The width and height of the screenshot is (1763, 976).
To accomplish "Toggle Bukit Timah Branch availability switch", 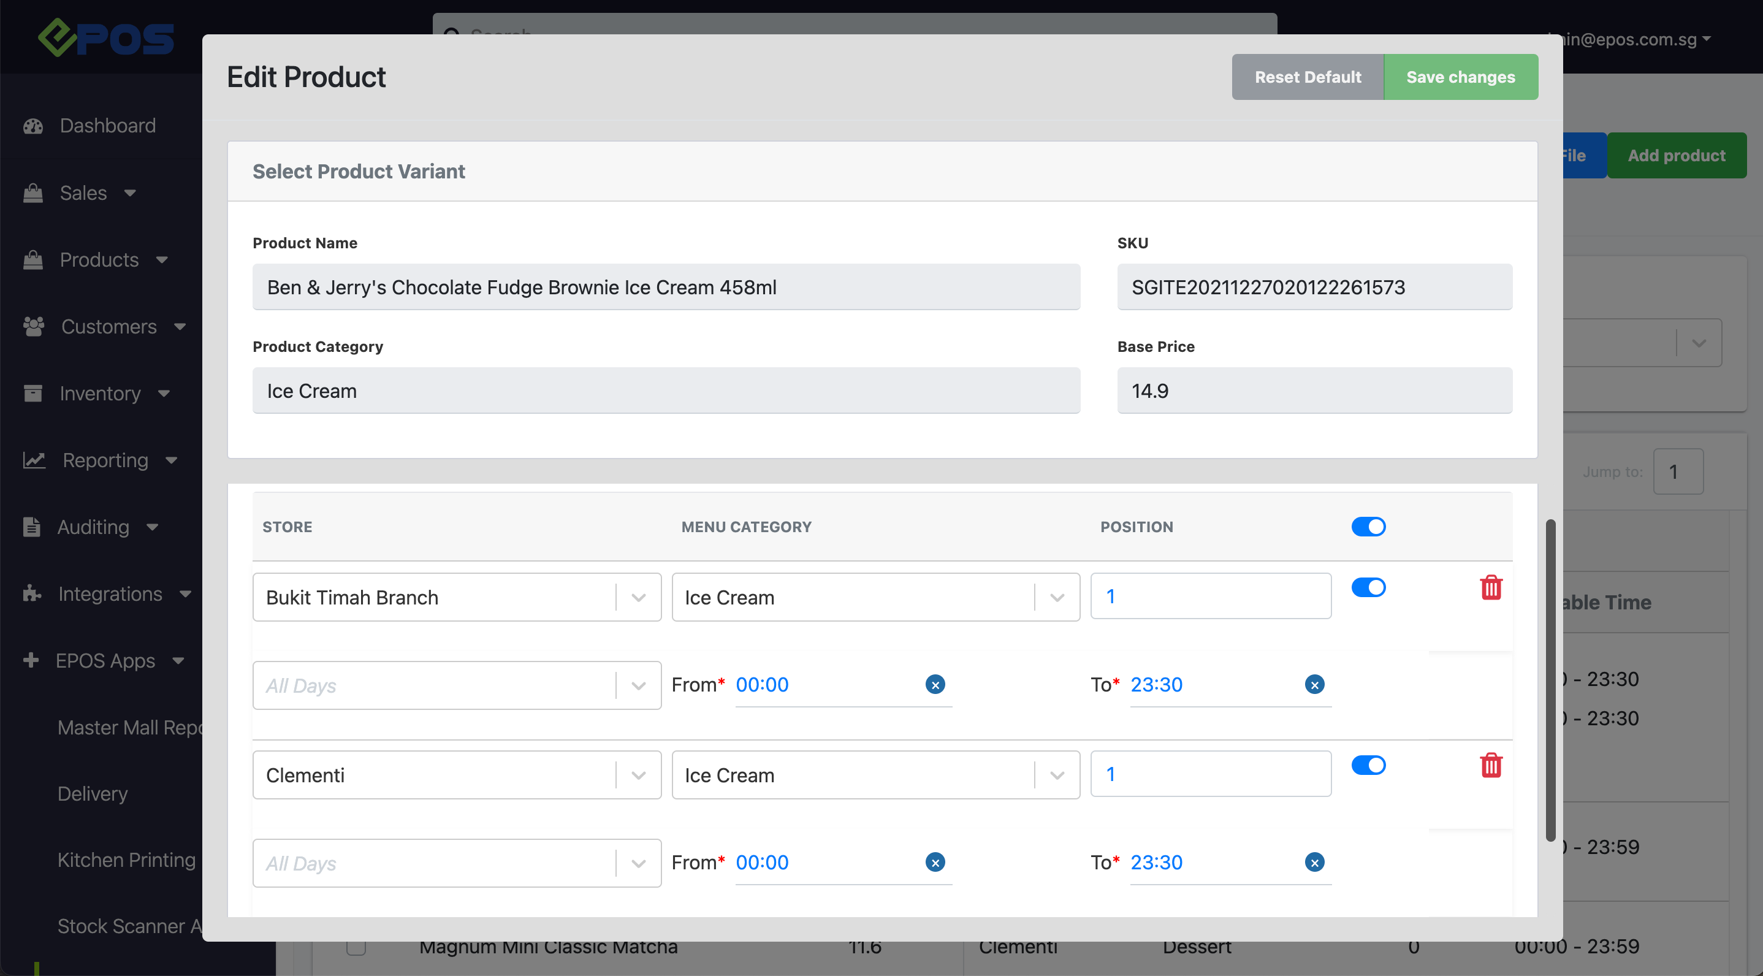I will (x=1368, y=587).
